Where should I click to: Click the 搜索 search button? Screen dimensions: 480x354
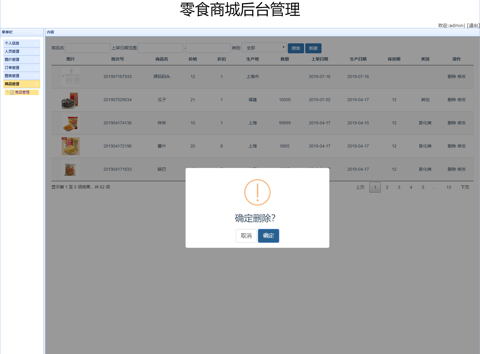pyautogui.click(x=296, y=48)
